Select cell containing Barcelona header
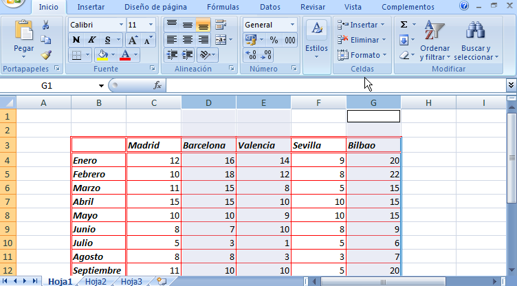The height and width of the screenshot is (286, 517). pos(208,145)
